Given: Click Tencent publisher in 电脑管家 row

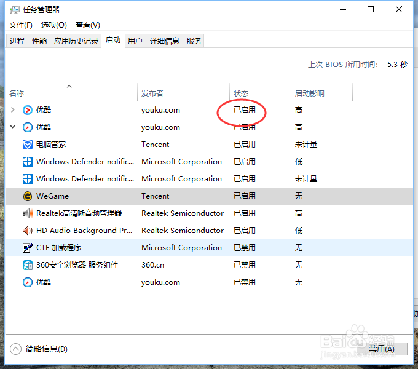Looking at the screenshot, I should click(155, 145).
